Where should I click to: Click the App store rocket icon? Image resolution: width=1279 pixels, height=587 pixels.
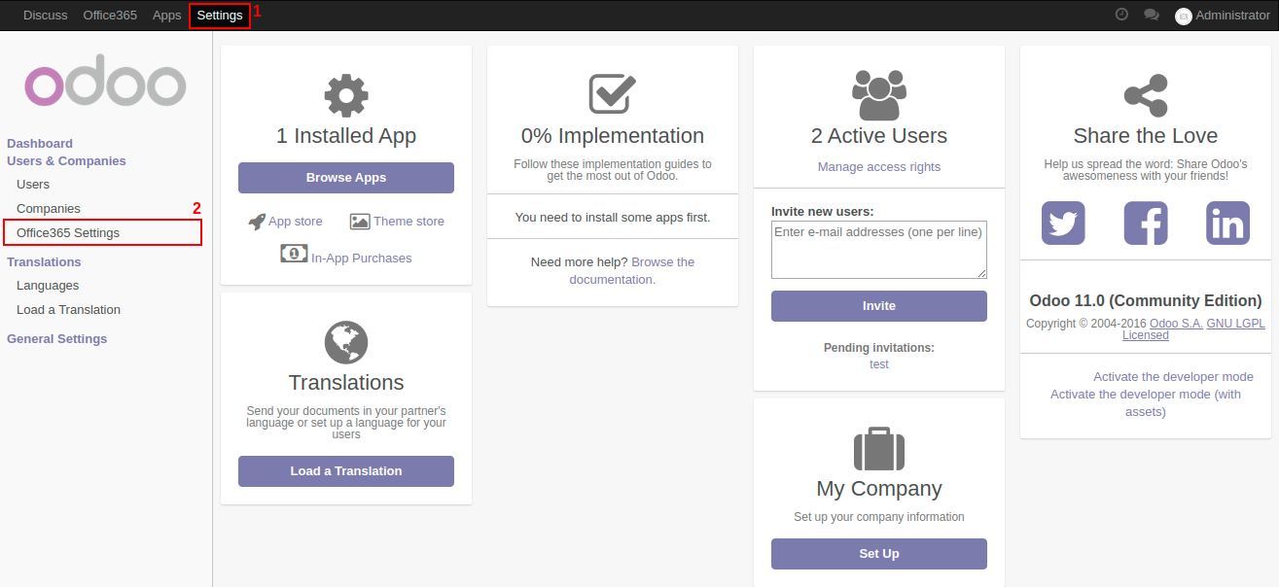[257, 222]
